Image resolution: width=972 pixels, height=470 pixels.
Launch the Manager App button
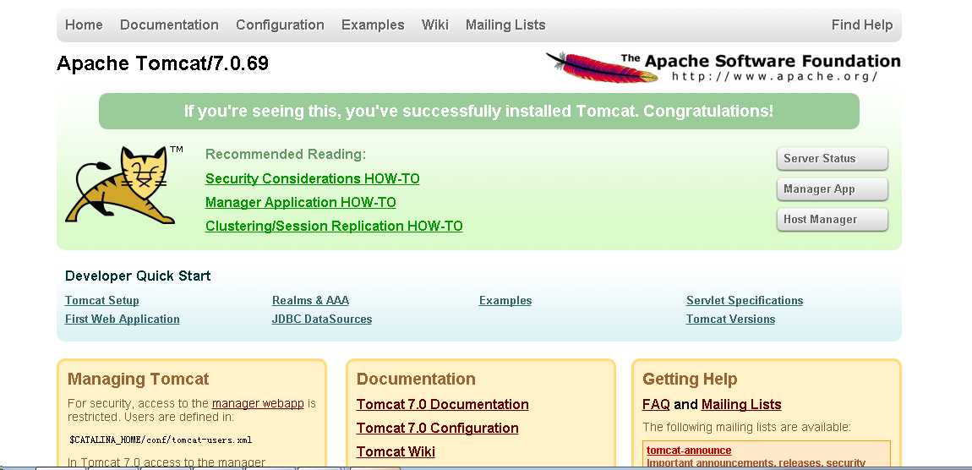(x=832, y=189)
